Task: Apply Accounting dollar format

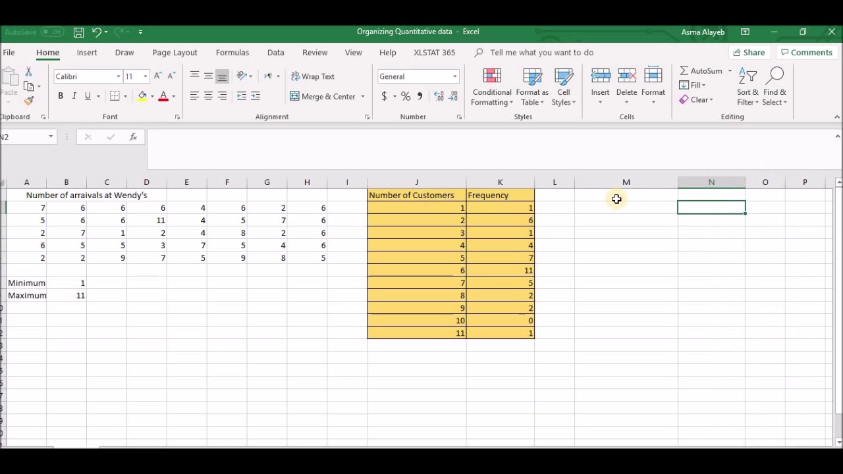Action: point(384,96)
